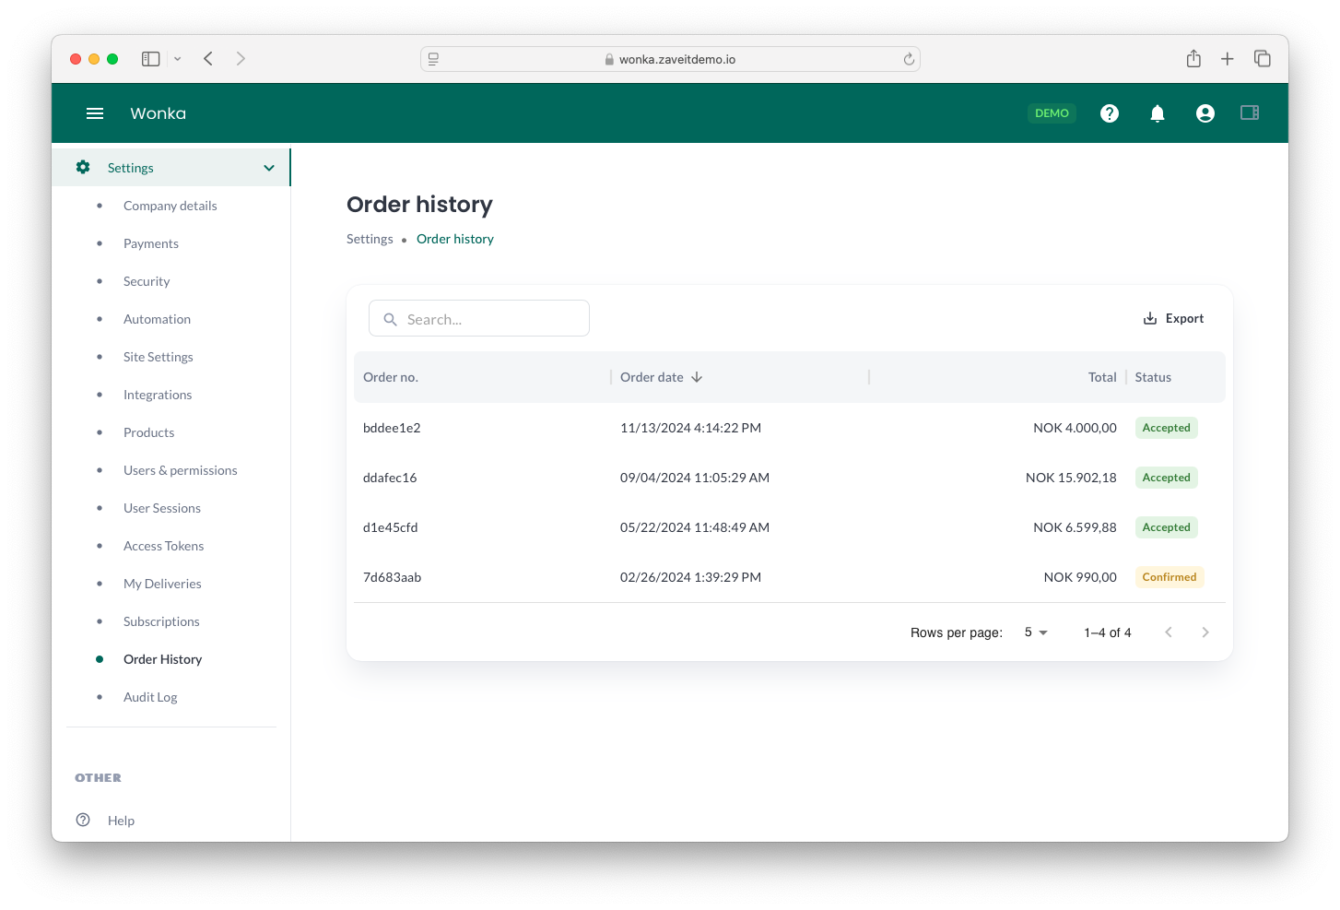Go to the next page arrow
The height and width of the screenshot is (910, 1340).
(1205, 632)
